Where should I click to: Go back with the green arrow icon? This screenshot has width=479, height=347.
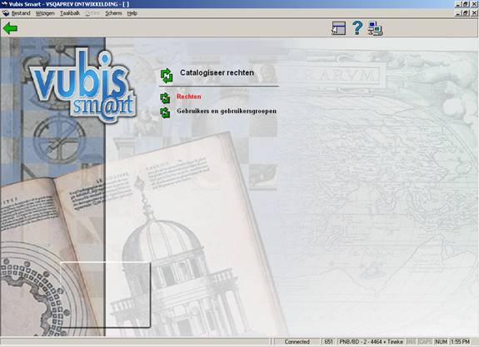coord(10,28)
